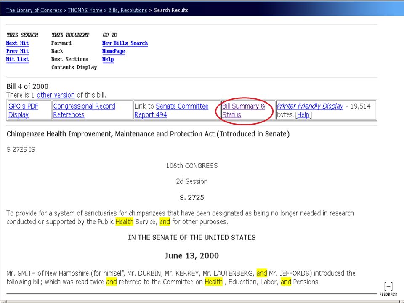
Task: Click Best Sections text
Action: point(69,59)
